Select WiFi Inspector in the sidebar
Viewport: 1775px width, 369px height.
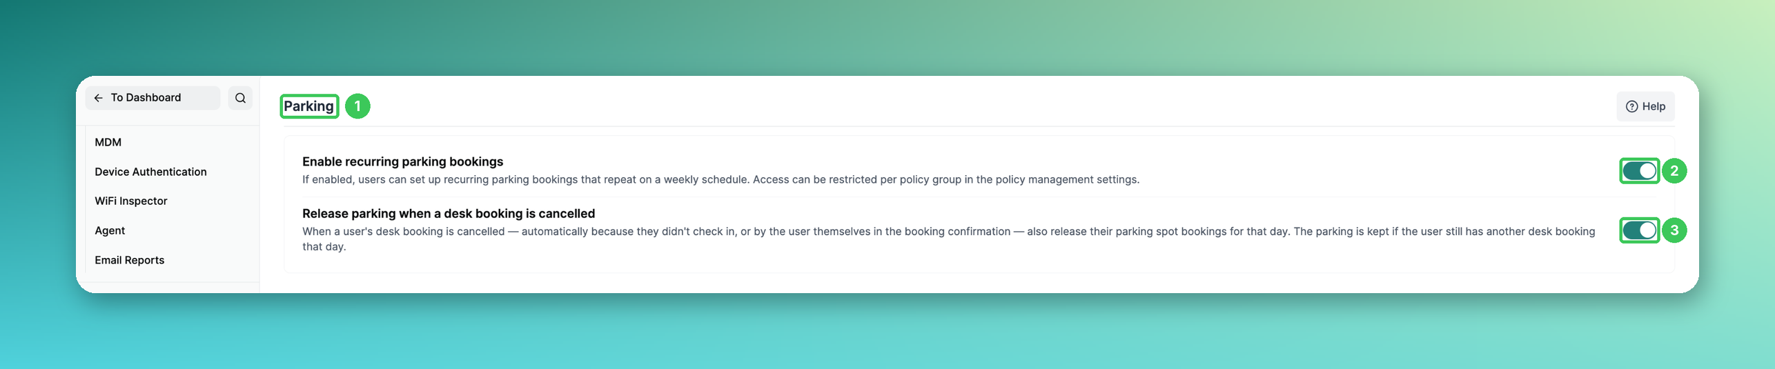pos(131,201)
